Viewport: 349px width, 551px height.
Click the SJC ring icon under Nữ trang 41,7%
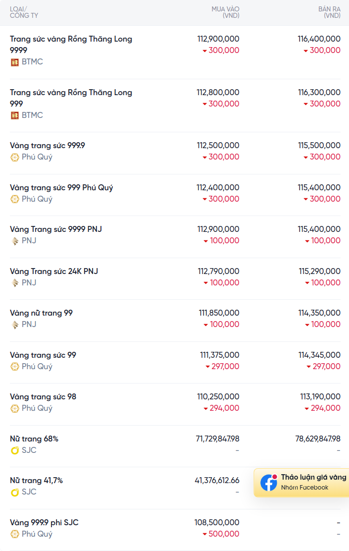(14, 493)
